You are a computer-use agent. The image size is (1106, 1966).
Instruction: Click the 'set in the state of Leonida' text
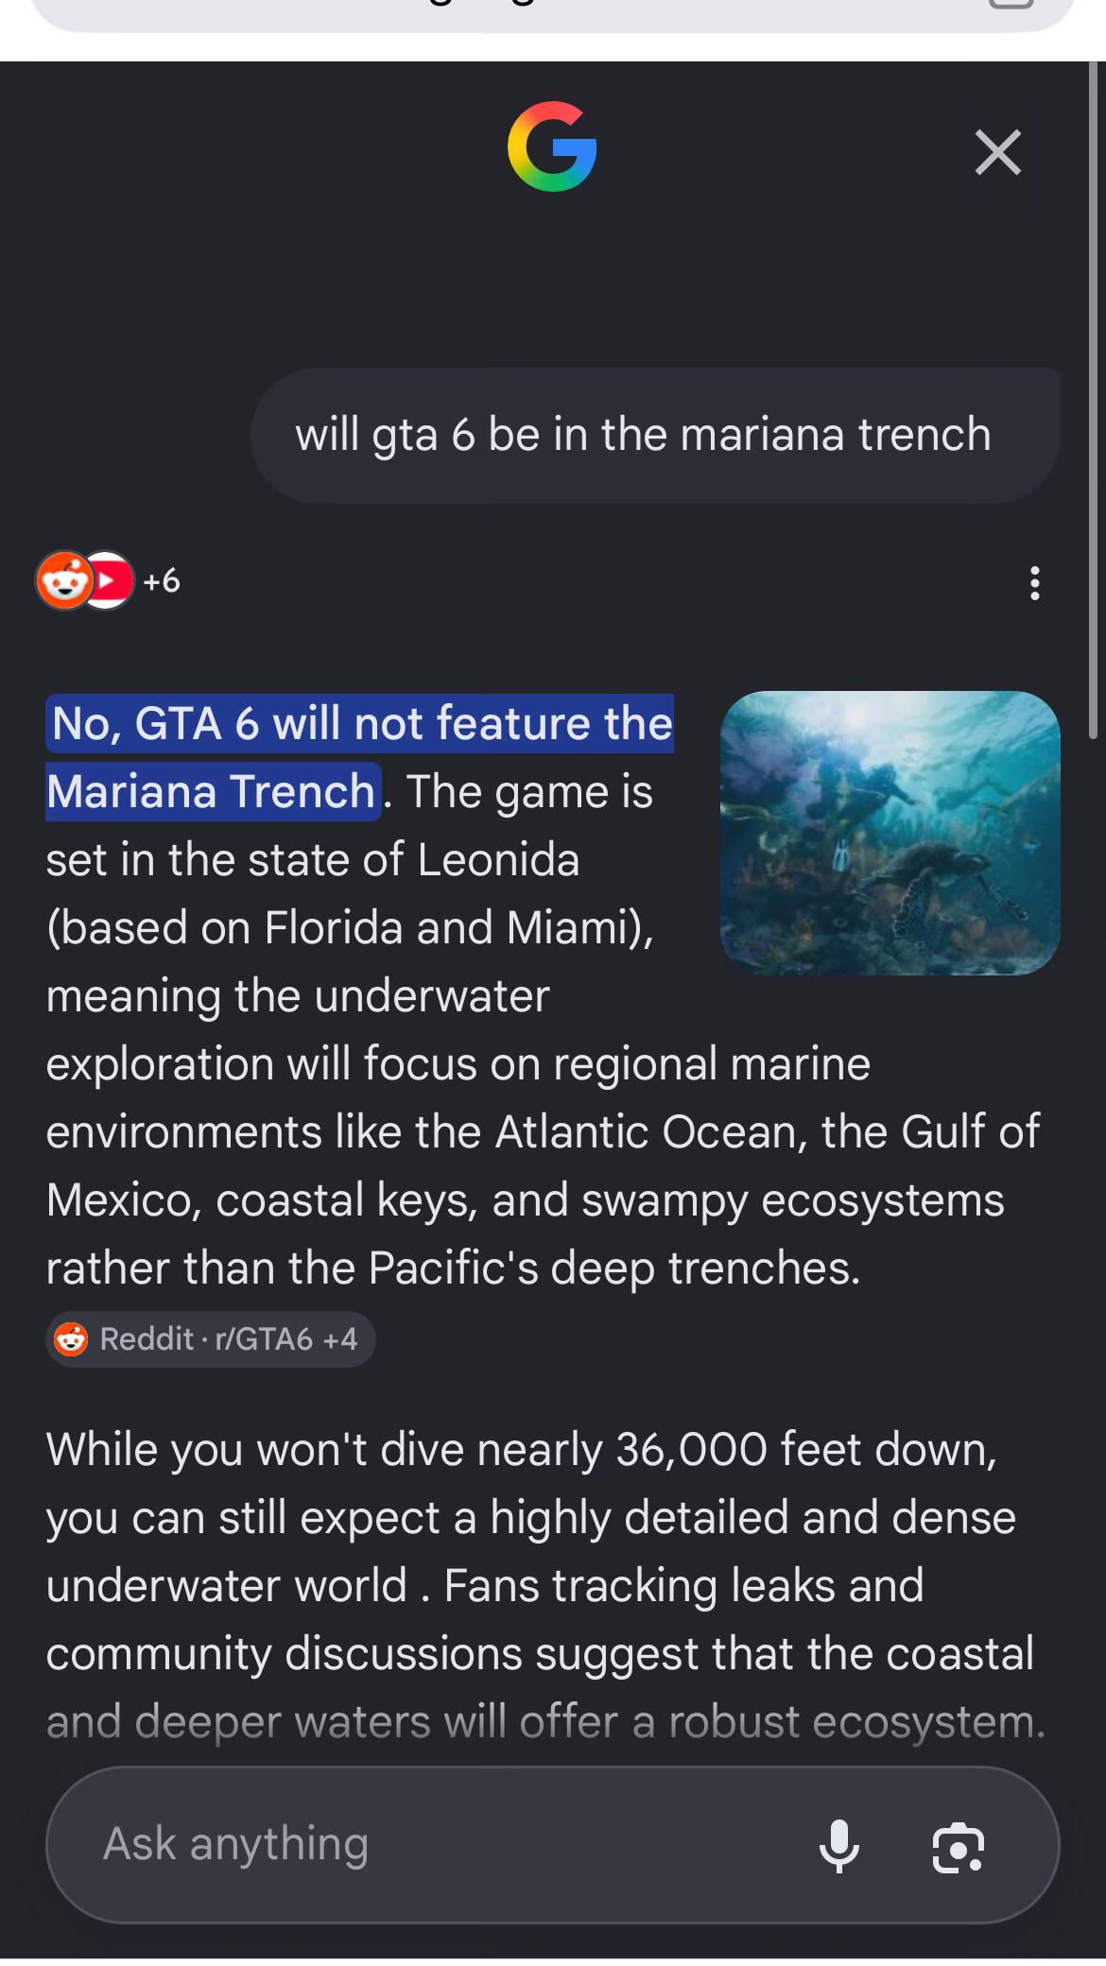pyautogui.click(x=313, y=860)
